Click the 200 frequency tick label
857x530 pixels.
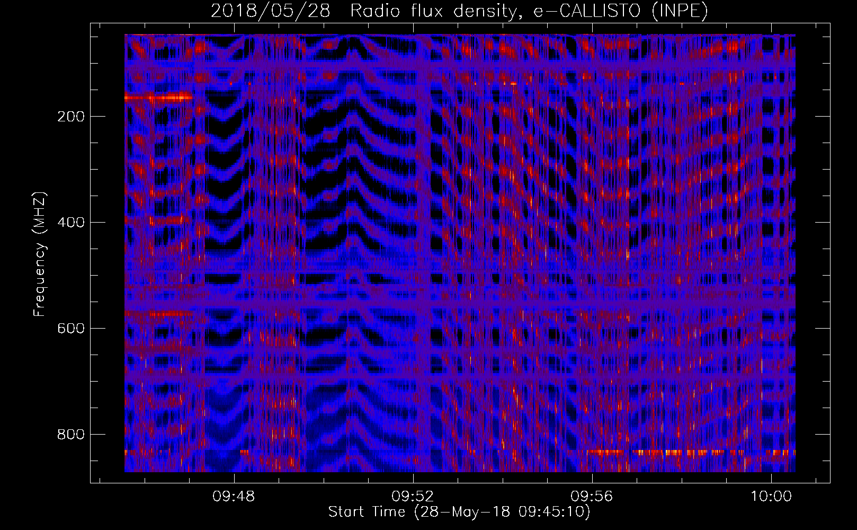71,117
